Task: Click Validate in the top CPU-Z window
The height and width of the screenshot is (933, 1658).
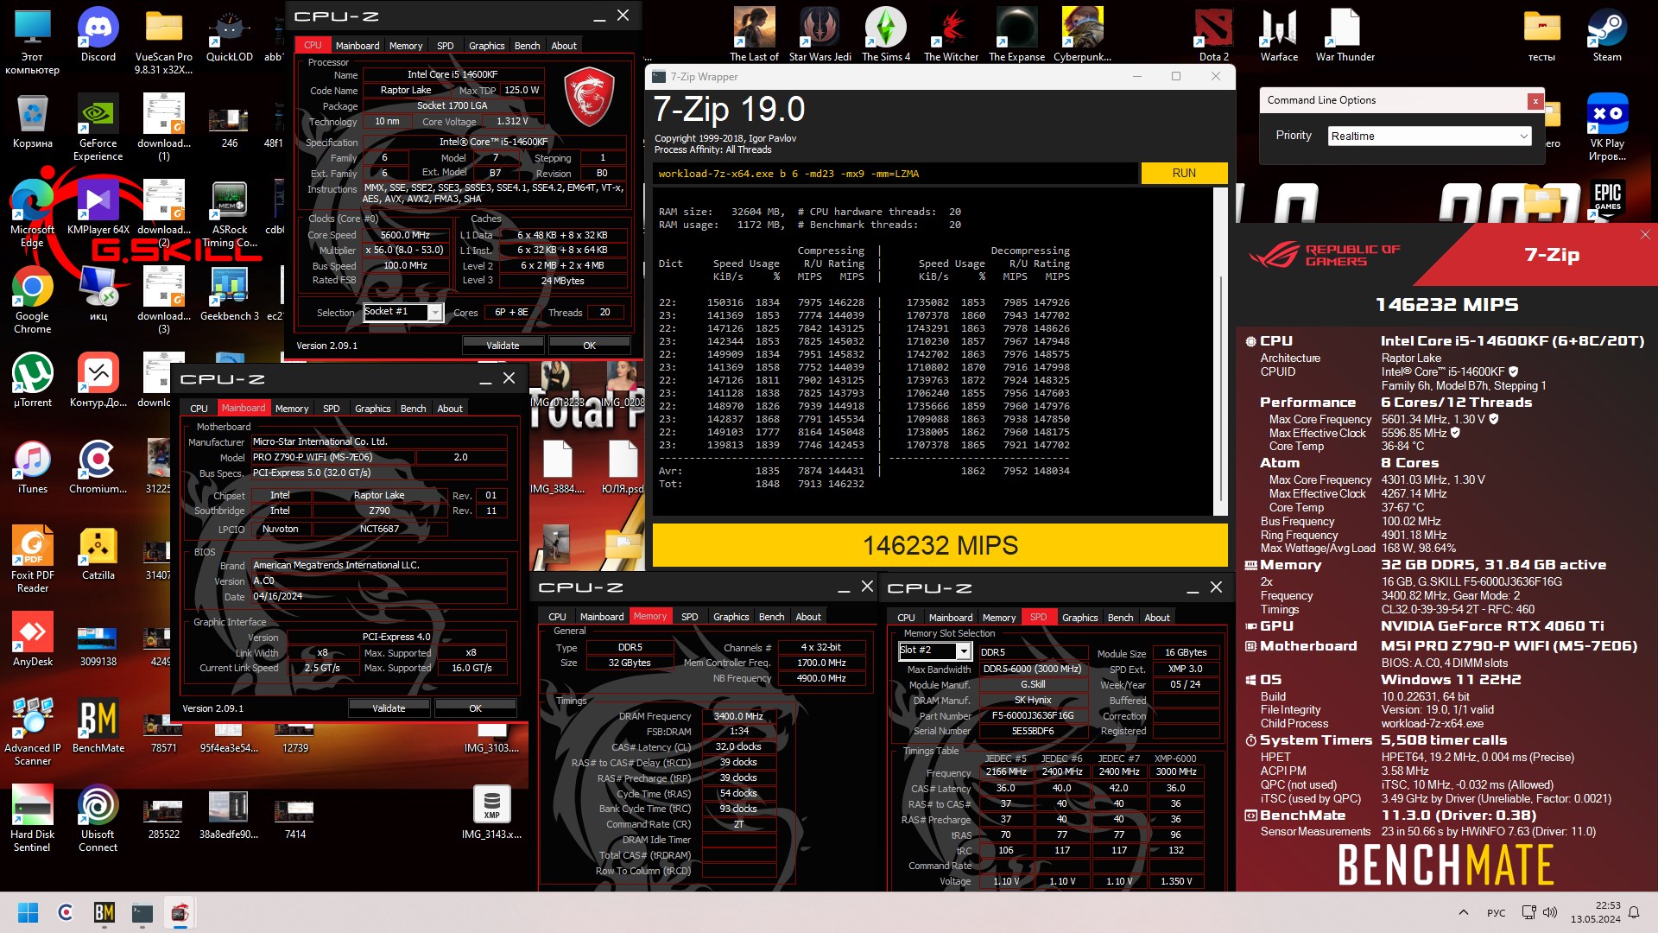Action: click(x=503, y=346)
